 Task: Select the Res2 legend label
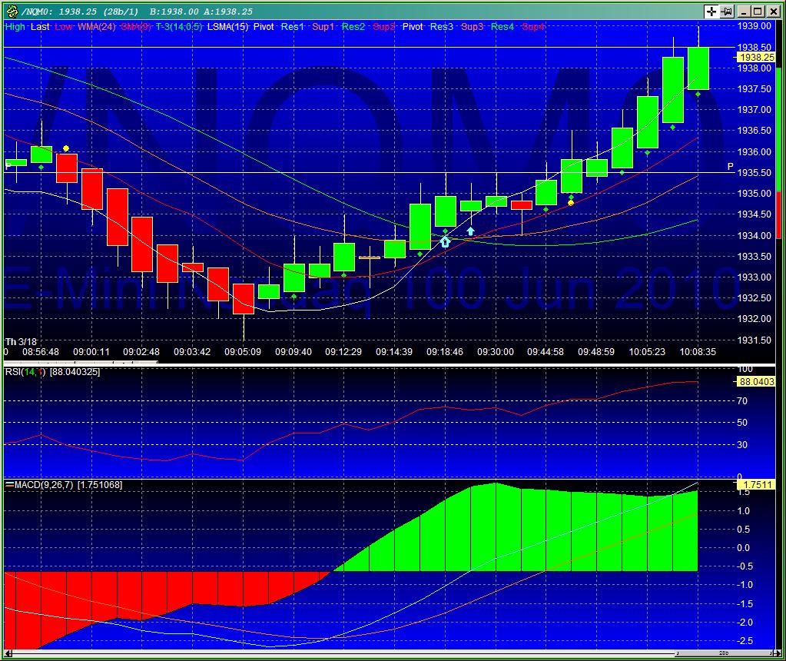point(353,27)
